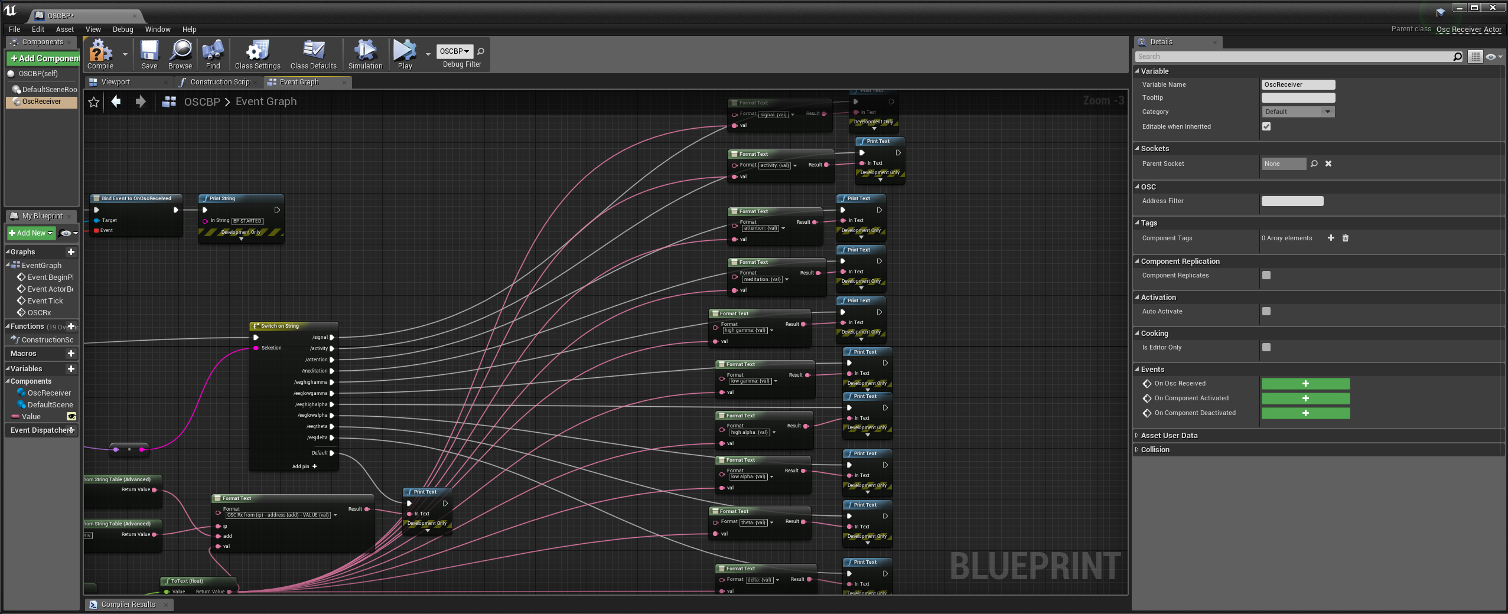Click the debug filter magnifier icon
Image resolution: width=1508 pixels, height=614 pixels.
[481, 51]
